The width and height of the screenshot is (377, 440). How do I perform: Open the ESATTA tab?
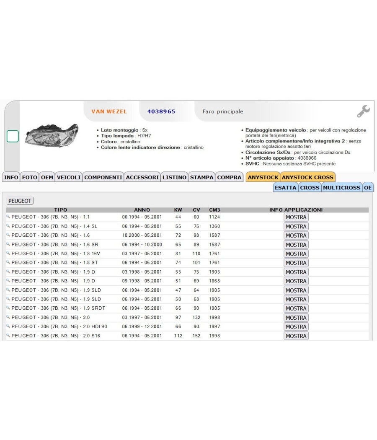(x=285, y=187)
